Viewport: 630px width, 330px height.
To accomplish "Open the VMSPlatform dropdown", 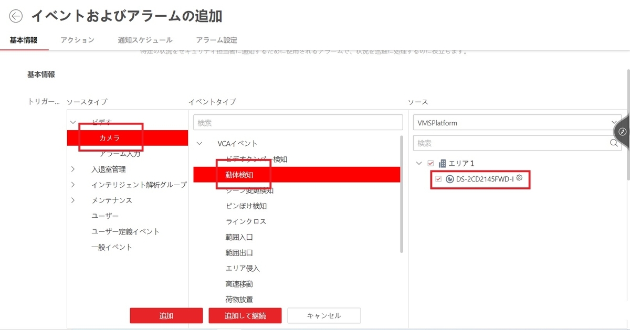I will [614, 122].
